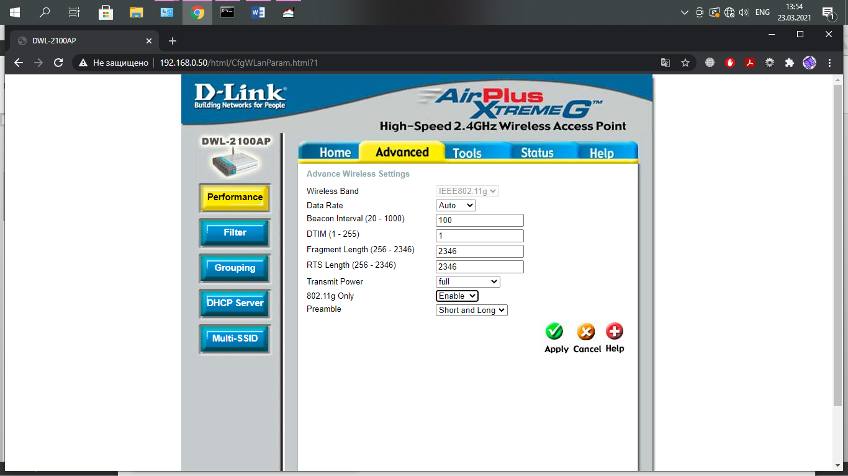This screenshot has width=848, height=476.
Task: Click the Performance sidebar button
Action: [235, 198]
